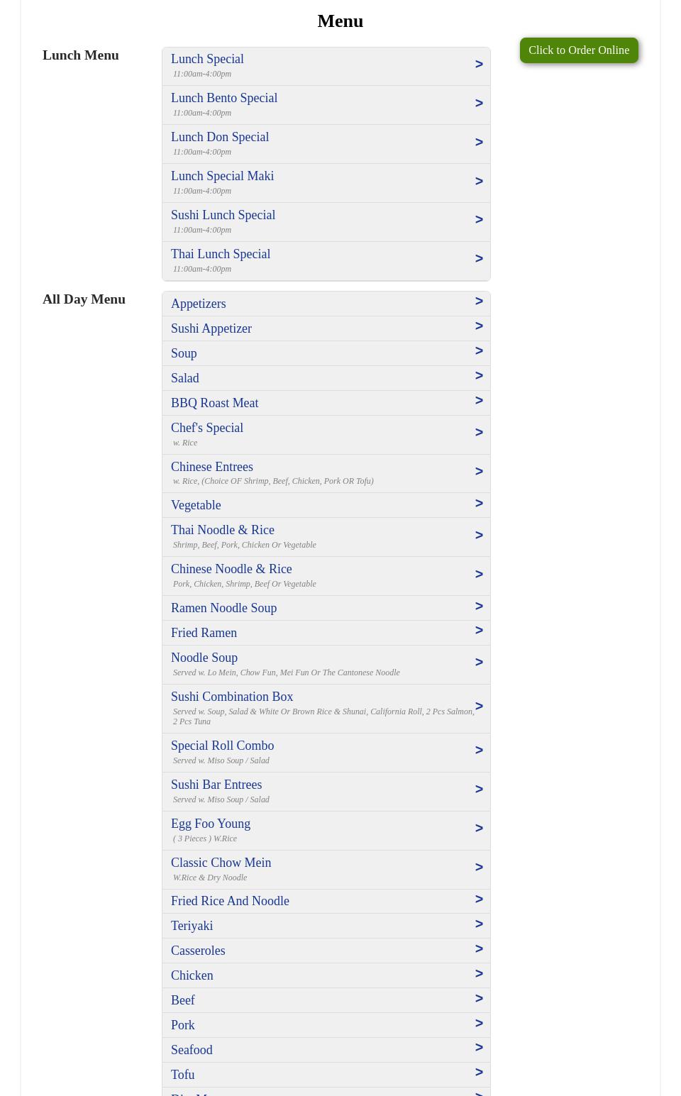This screenshot has width=681, height=1096.
Task: Open Thai Noodle & Rice category
Action: [223, 531]
